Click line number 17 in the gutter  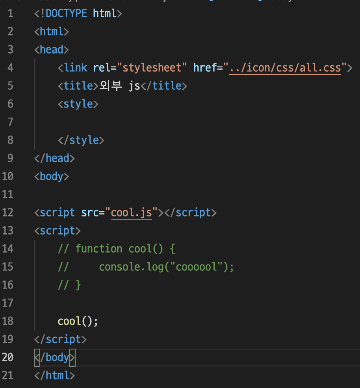[x=7, y=303]
